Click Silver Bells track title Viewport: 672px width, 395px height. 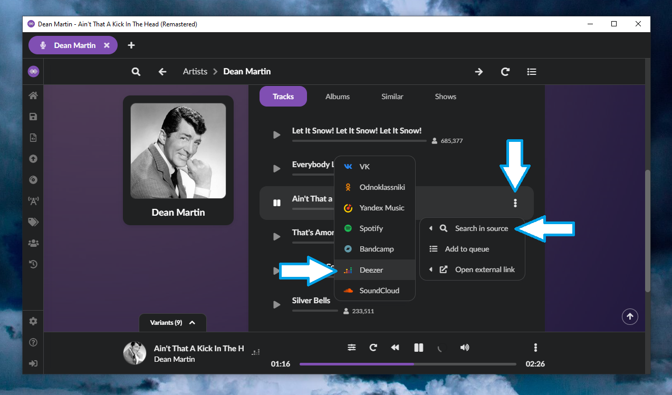311,301
